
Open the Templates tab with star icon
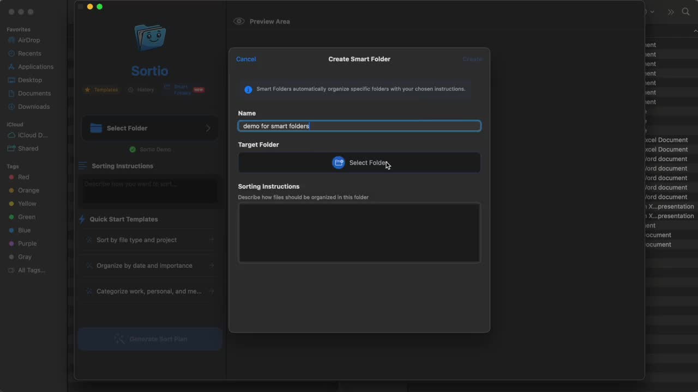pyautogui.click(x=101, y=90)
